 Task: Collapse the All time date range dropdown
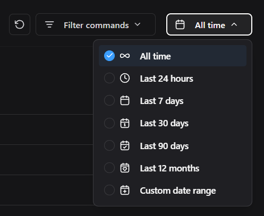[x=209, y=24]
